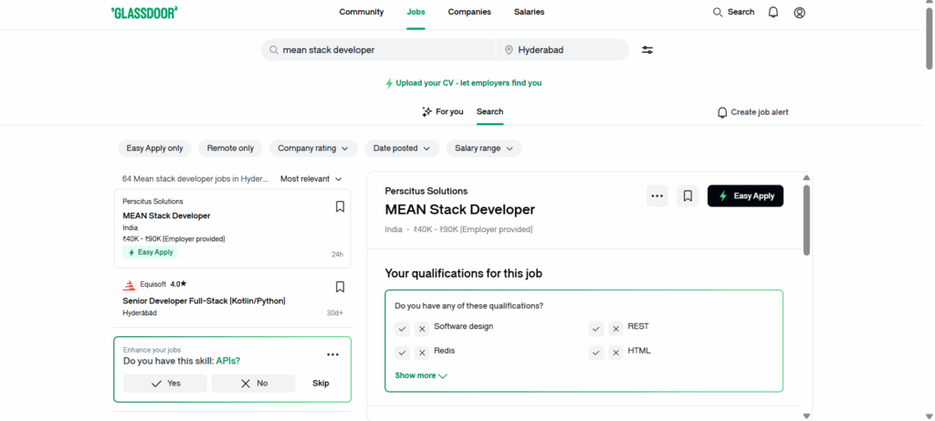Click job detail scroll up arrow

click(806, 178)
